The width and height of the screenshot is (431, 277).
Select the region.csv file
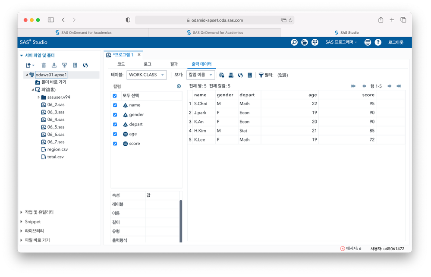click(57, 149)
